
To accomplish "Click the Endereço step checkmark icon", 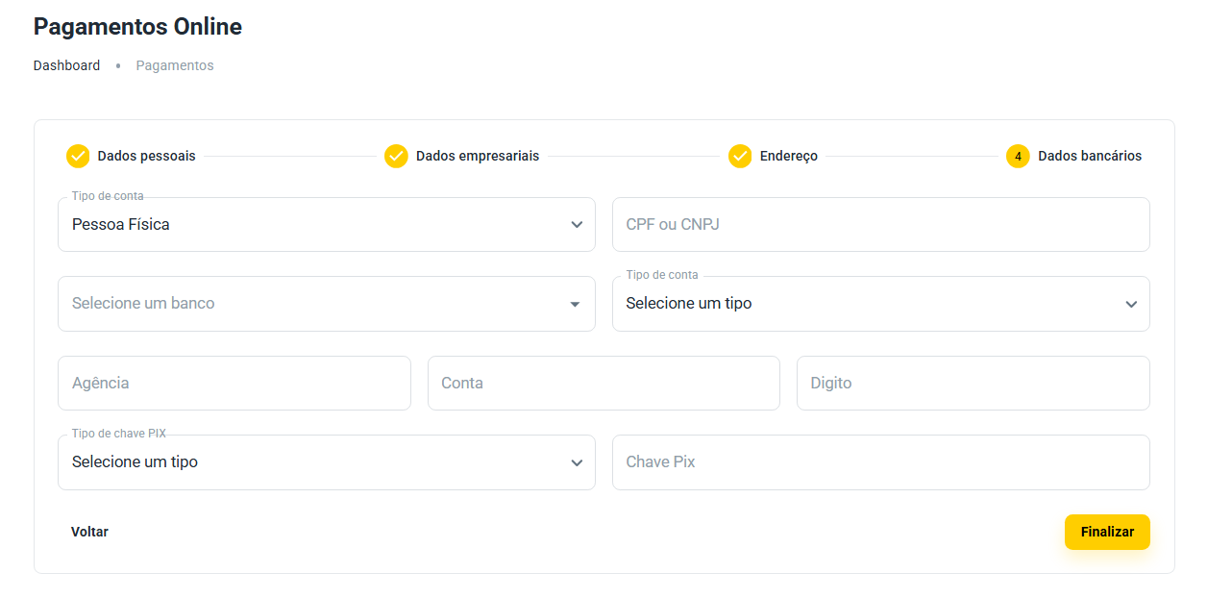I will point(740,156).
